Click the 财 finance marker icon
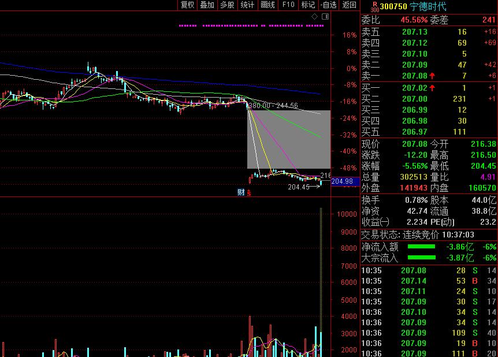The width and height of the screenshot is (498, 357). coord(241,192)
